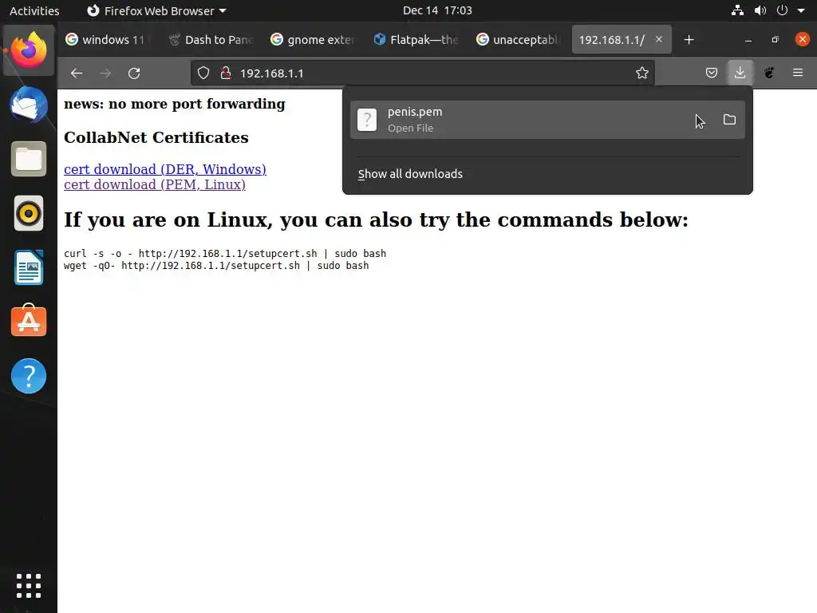
Task: Bookmark this page with the star
Action: pyautogui.click(x=642, y=73)
